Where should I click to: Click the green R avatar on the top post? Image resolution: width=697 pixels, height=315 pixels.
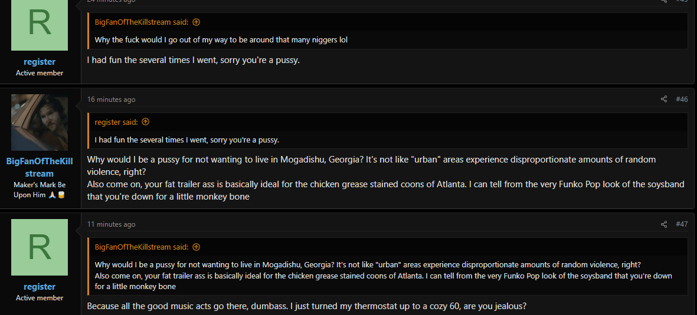click(x=40, y=24)
